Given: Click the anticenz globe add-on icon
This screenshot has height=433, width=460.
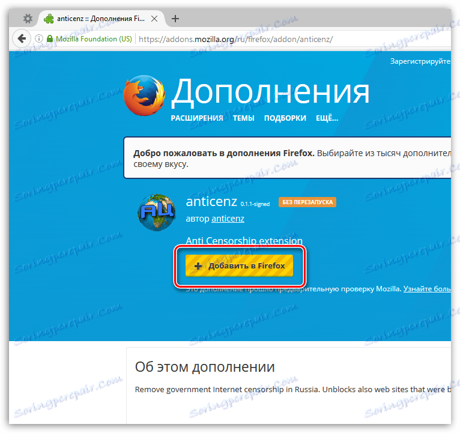Looking at the screenshot, I should coord(157,212).
